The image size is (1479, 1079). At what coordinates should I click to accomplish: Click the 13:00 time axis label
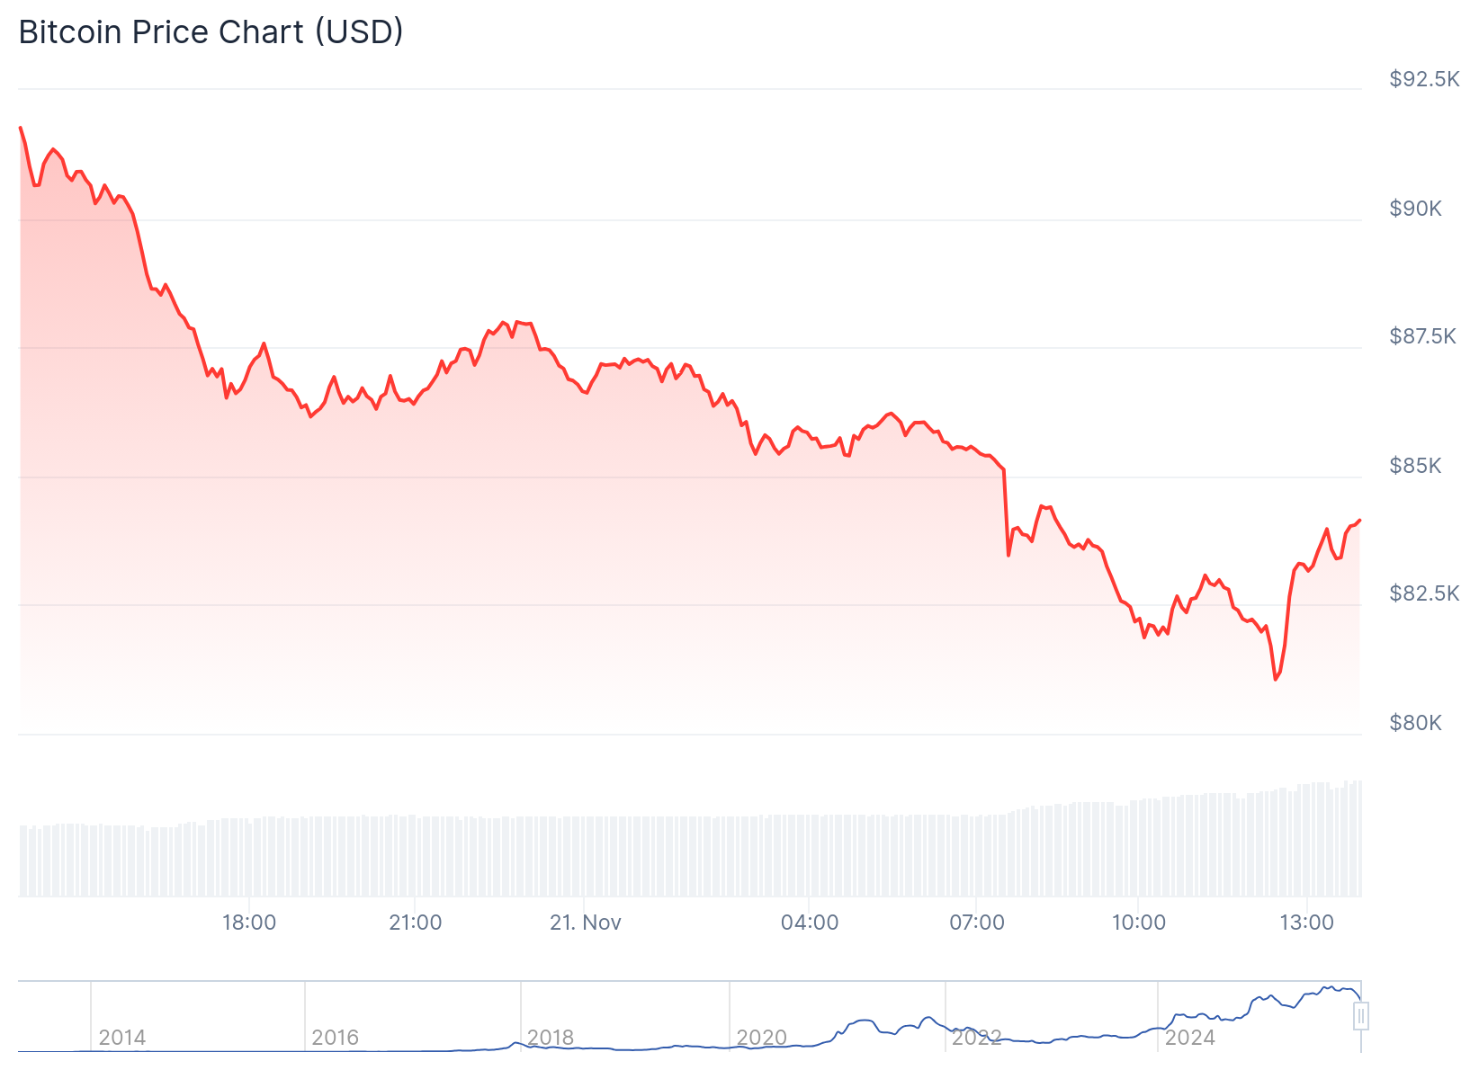[1307, 923]
